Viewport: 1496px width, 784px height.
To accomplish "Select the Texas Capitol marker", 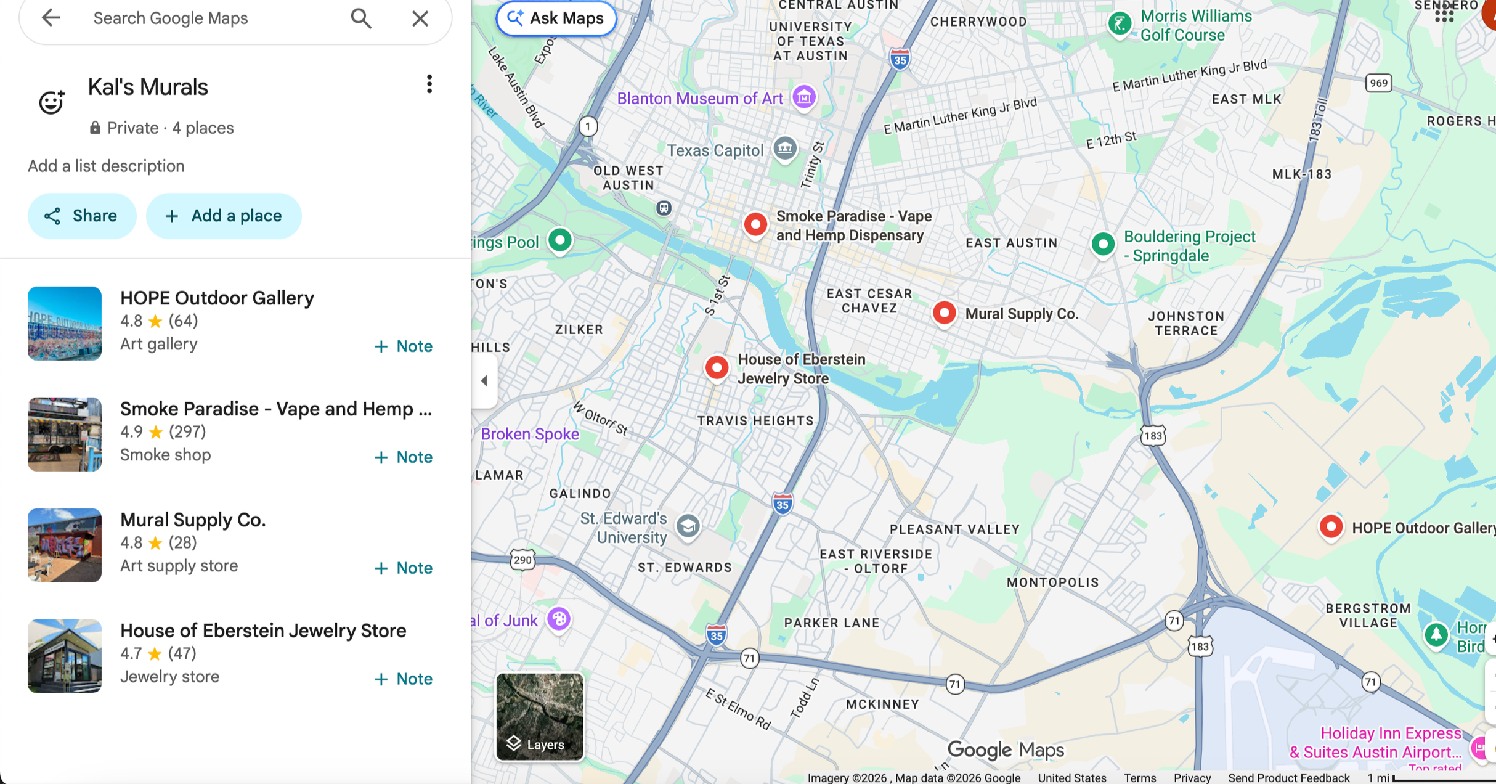I will point(785,149).
